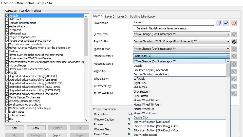Open the Scrolling & Navigation tab
Image resolution: width=243 pixels, height=137 pixels.
[143, 16]
